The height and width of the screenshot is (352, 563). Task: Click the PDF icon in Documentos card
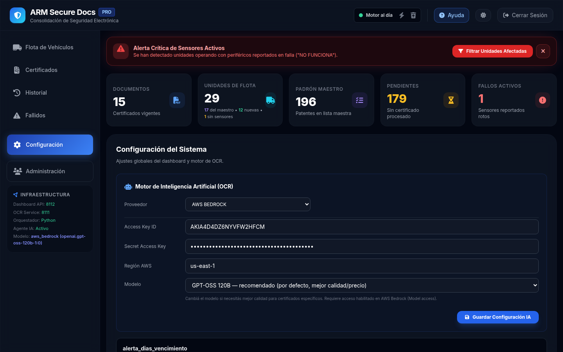[x=177, y=100]
